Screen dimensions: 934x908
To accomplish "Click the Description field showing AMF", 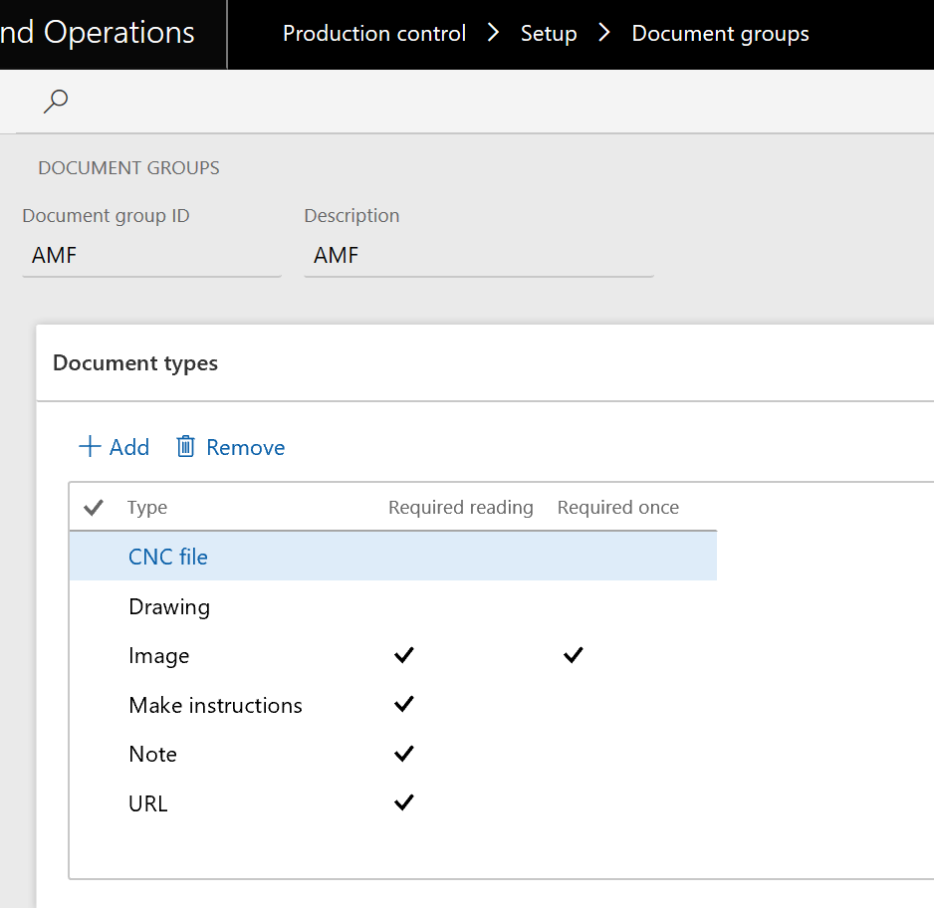I will [478, 255].
